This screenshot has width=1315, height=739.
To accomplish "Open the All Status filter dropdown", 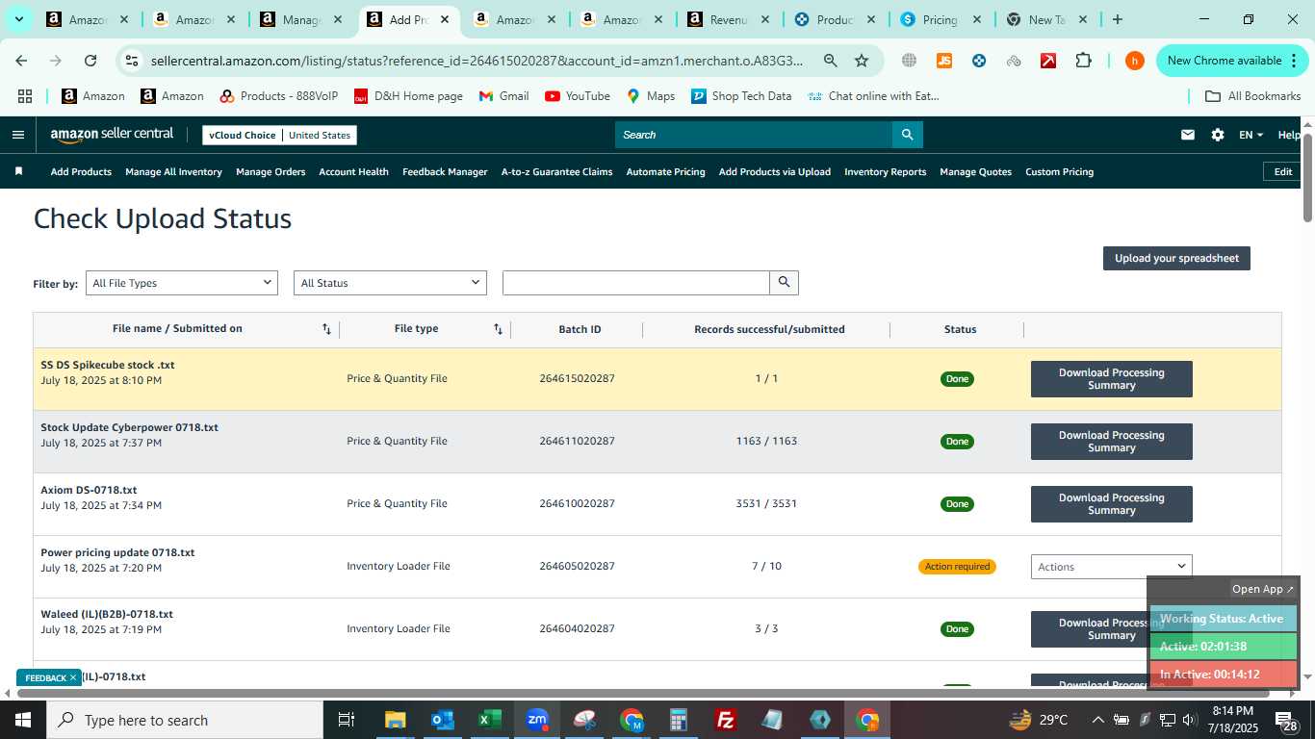I will pos(390,283).
